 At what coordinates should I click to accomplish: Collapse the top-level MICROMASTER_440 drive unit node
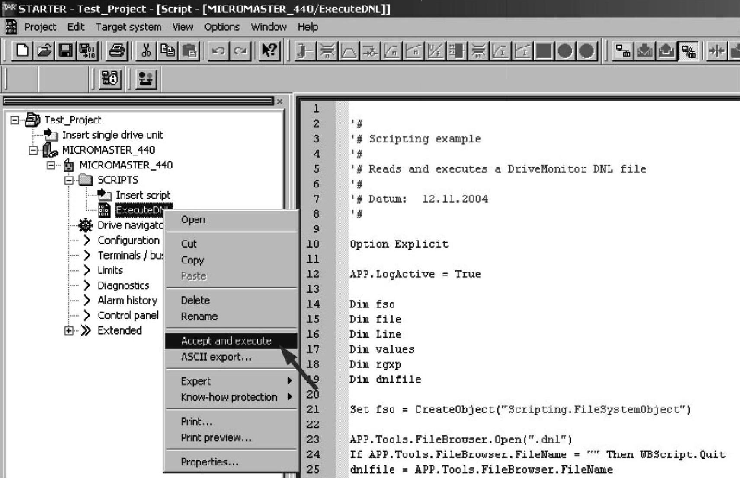click(x=33, y=150)
